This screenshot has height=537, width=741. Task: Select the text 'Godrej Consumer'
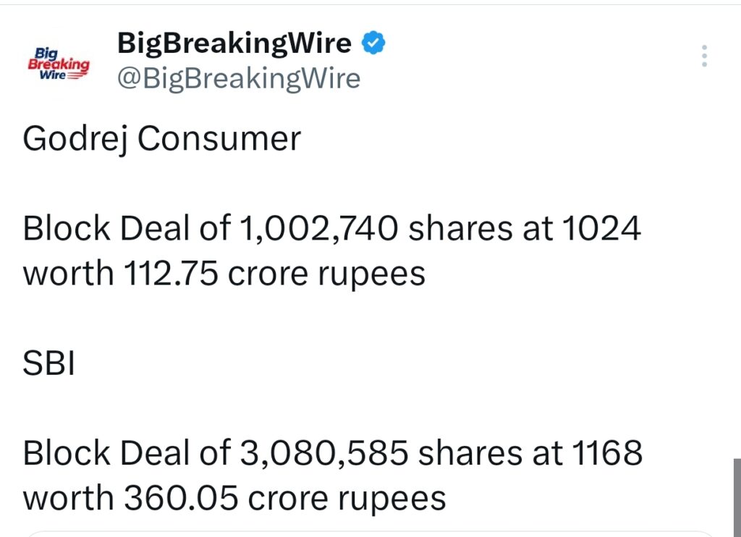[x=162, y=138]
